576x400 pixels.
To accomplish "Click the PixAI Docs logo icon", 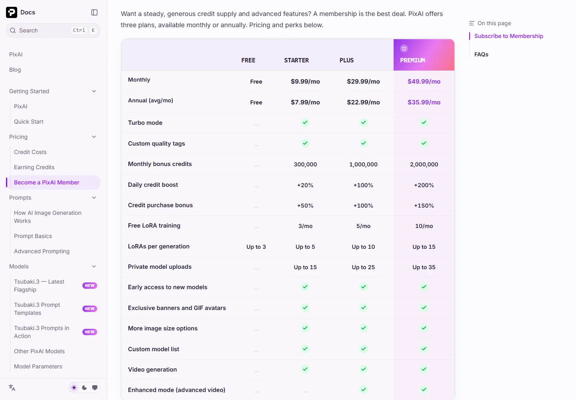I will pyautogui.click(x=12, y=12).
